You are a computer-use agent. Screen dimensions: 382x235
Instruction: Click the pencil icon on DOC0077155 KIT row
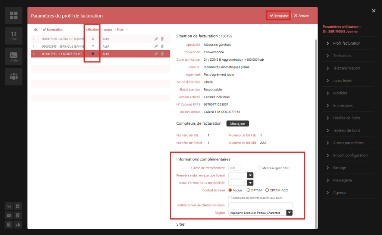point(156,54)
